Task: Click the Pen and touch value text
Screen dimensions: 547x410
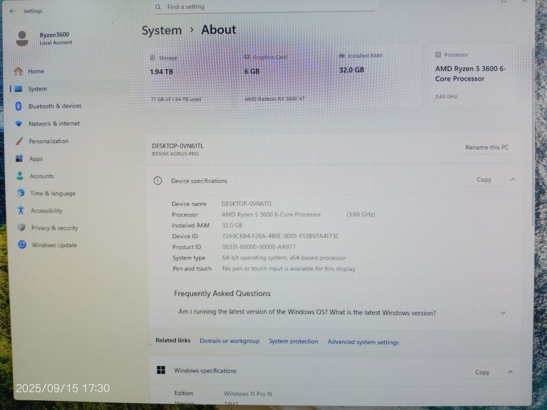Action: (x=289, y=269)
